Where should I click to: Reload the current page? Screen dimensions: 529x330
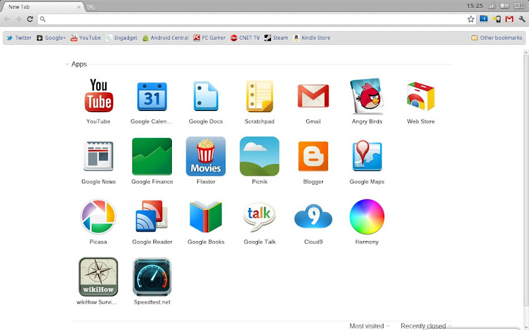pos(30,19)
